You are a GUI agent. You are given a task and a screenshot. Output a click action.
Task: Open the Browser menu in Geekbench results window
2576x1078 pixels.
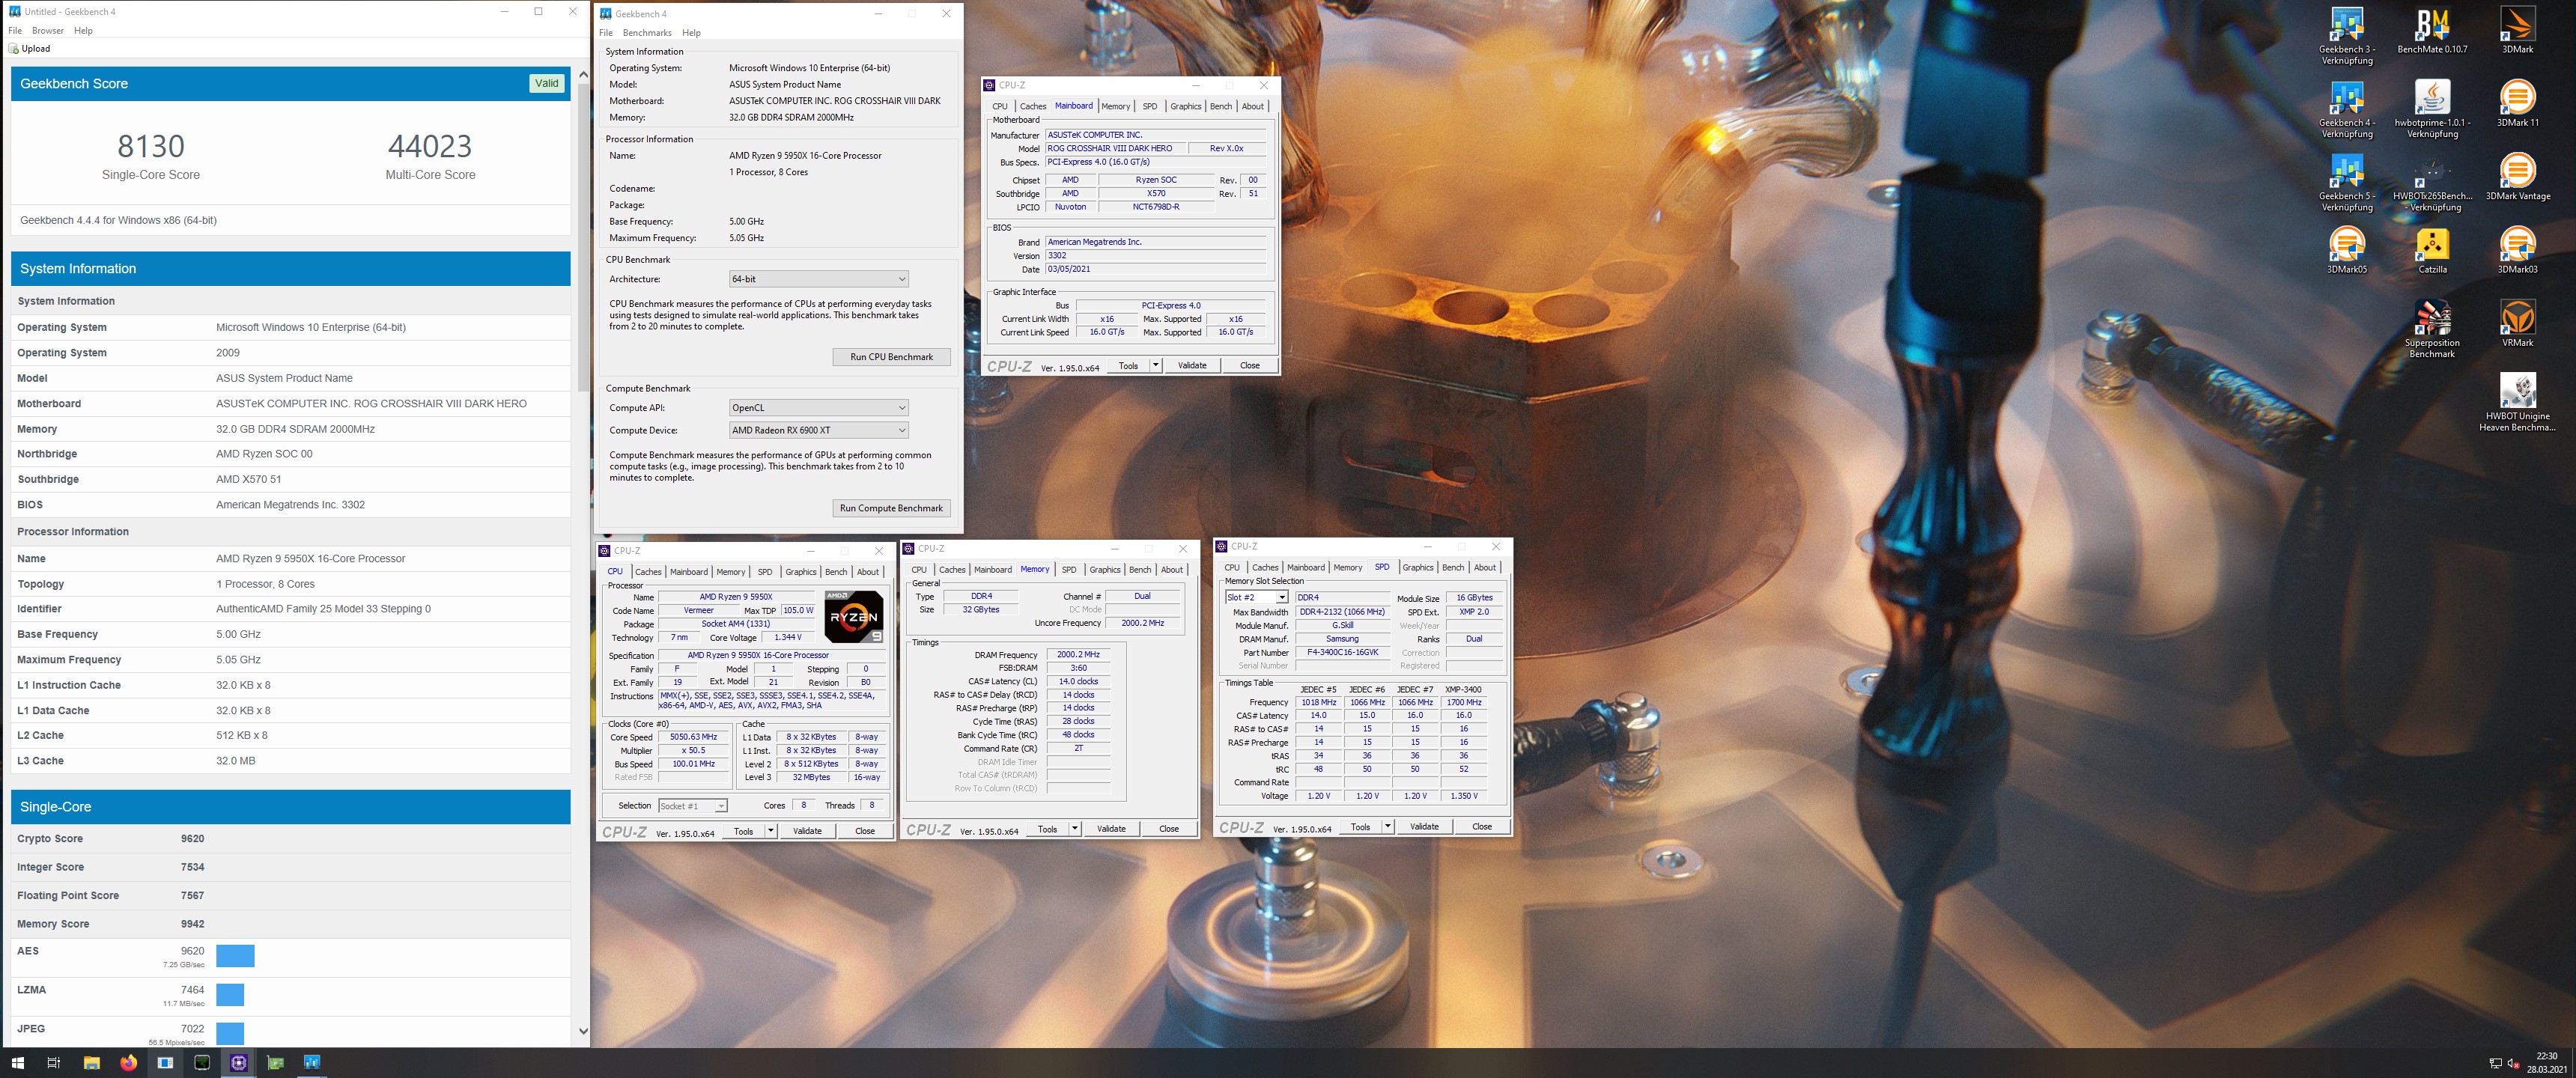point(47,30)
